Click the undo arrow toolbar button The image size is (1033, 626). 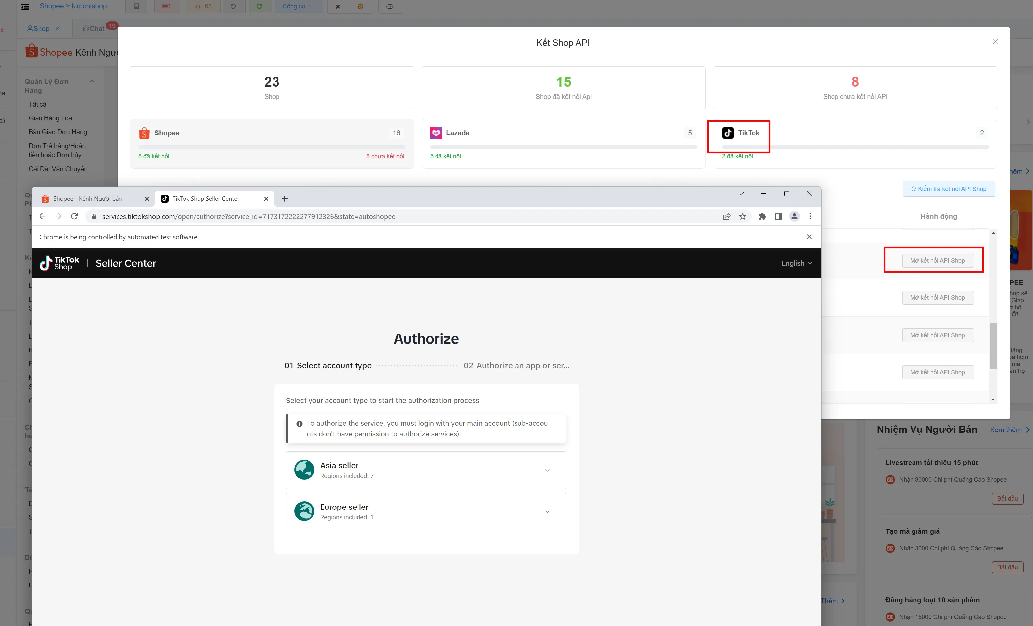coord(233,6)
